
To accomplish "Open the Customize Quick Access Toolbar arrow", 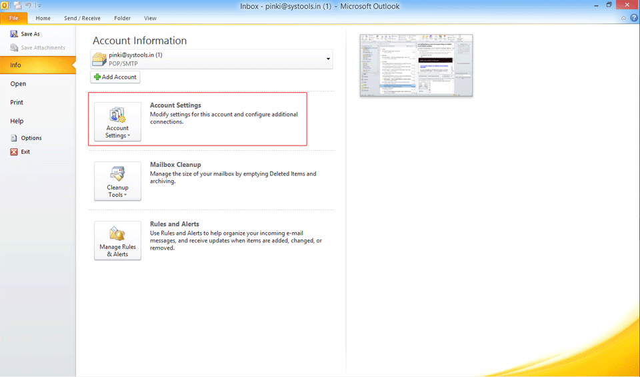I will [39, 6].
